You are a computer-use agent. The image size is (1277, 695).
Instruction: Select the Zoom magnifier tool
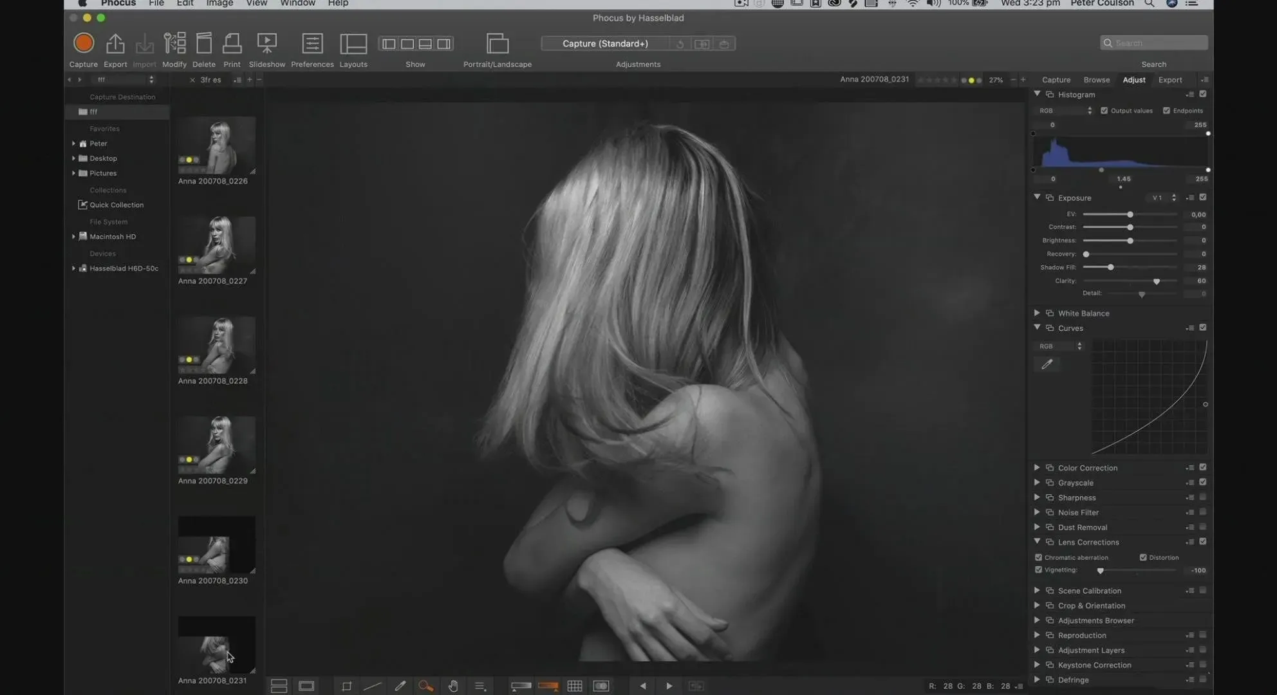[425, 686]
